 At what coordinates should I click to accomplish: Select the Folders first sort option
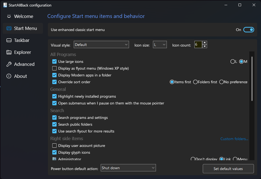coord(195,82)
